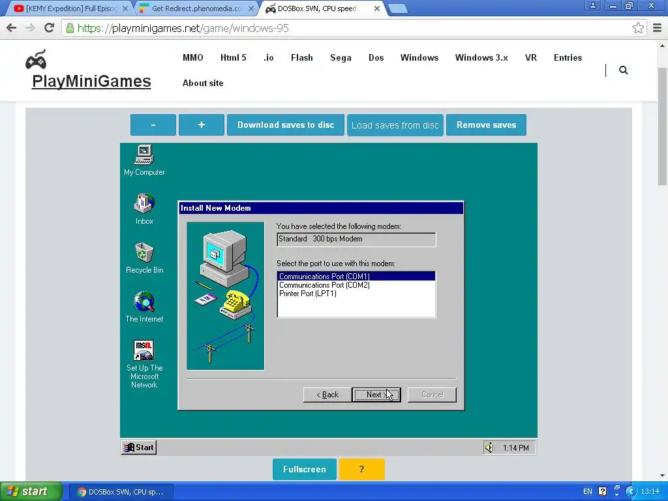The image size is (668, 501).
Task: Click the page vertical scrollbar thumb
Action: coord(662,127)
